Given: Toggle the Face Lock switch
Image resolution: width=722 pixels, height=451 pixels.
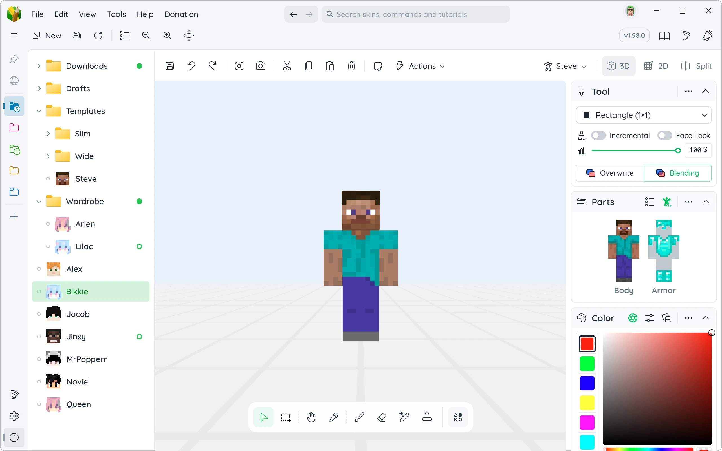Looking at the screenshot, I should pos(664,135).
